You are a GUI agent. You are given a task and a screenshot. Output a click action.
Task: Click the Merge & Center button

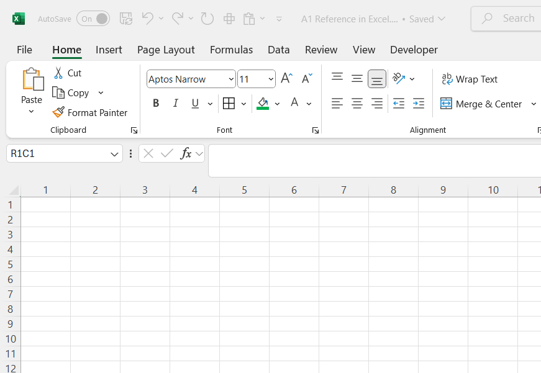[481, 104]
